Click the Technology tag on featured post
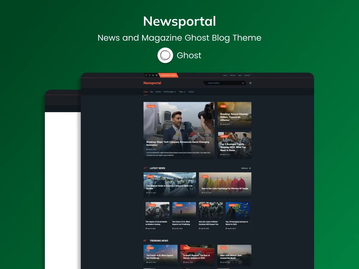The height and width of the screenshot is (269, 359). pos(151,106)
